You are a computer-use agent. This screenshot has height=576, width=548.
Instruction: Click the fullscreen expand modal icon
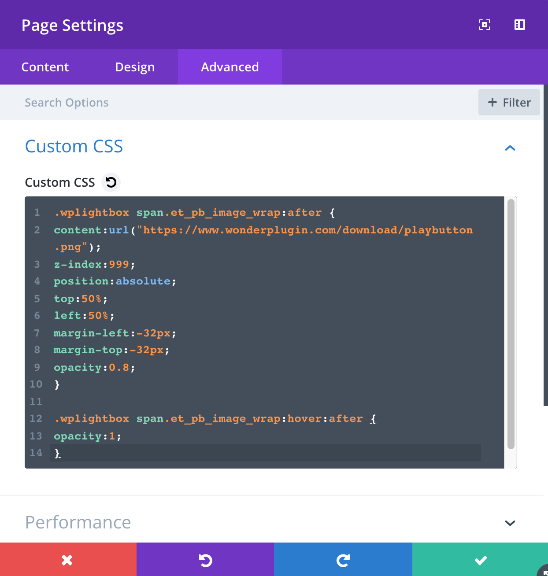[484, 25]
